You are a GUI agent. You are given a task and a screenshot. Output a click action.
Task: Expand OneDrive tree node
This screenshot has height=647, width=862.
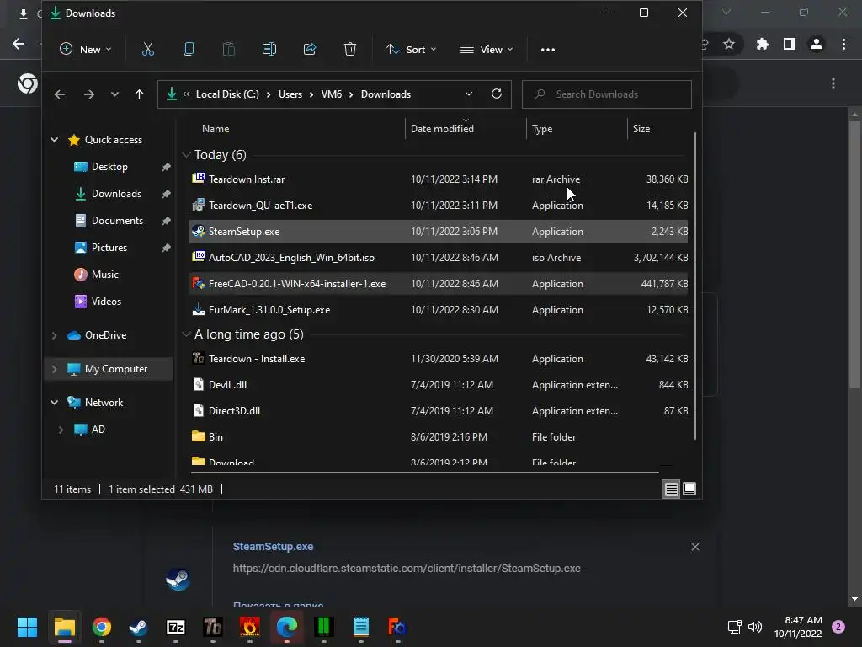(x=55, y=335)
